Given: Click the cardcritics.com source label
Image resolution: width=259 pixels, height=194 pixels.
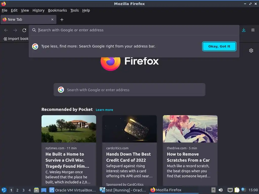Looking at the screenshot, I should tap(117, 148).
